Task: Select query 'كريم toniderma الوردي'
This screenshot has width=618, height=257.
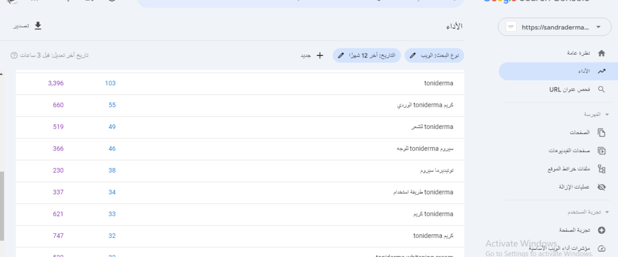Action: [240, 105]
